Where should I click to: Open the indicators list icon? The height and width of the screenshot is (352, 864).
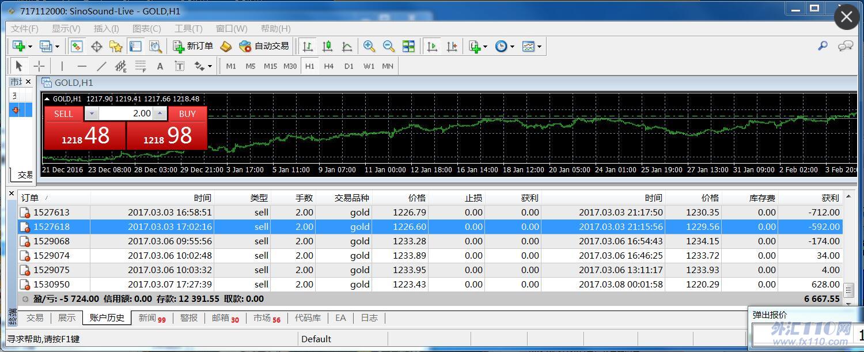coord(475,46)
